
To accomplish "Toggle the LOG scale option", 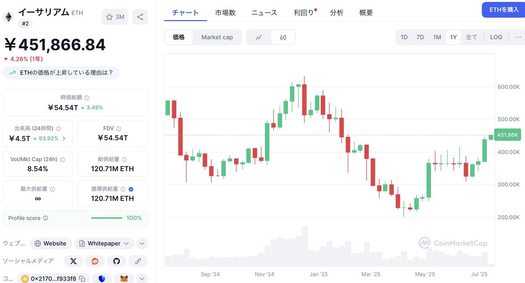I will coord(496,37).
